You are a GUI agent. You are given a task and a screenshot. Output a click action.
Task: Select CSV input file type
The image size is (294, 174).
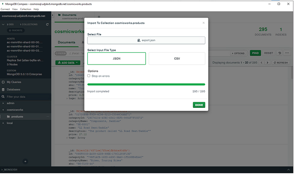point(177,59)
